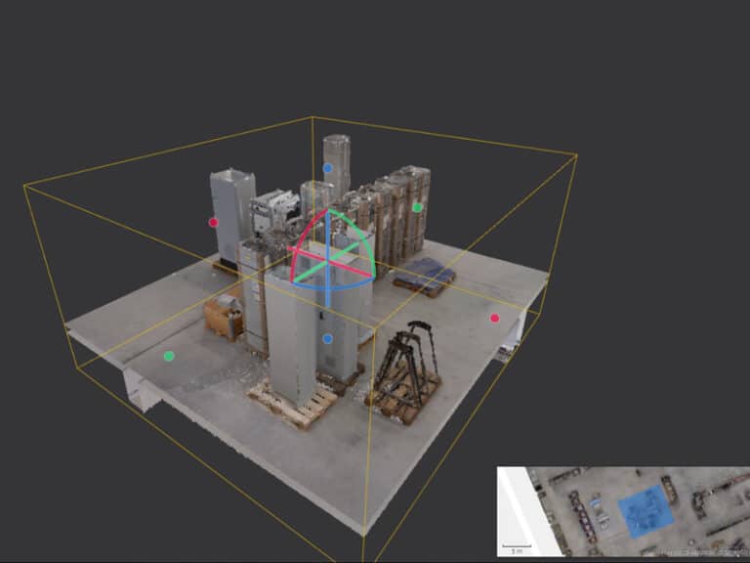Grab the green handle on the left floor area

[x=169, y=356]
